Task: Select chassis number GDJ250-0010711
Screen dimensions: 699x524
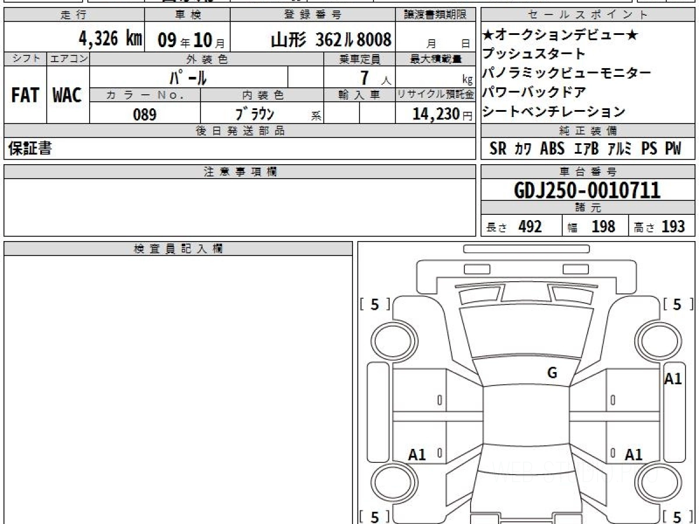Action: pos(587,190)
